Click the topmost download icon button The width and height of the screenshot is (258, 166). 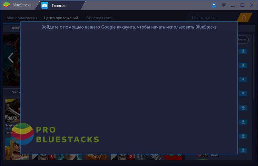[243, 51]
